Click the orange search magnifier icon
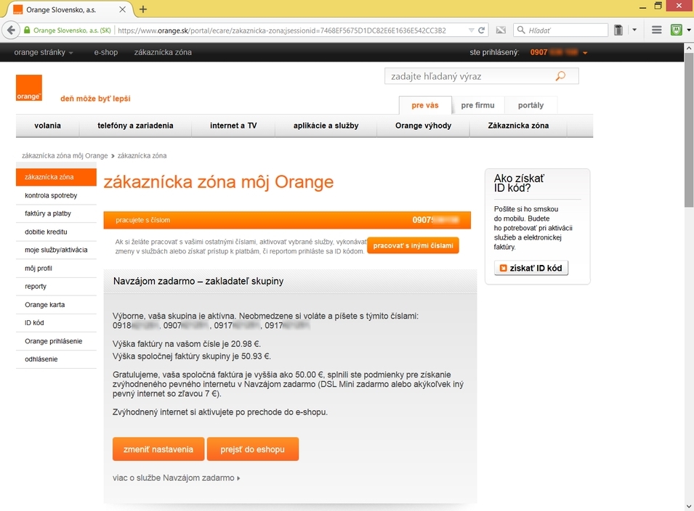694x511 pixels. pyautogui.click(x=560, y=76)
